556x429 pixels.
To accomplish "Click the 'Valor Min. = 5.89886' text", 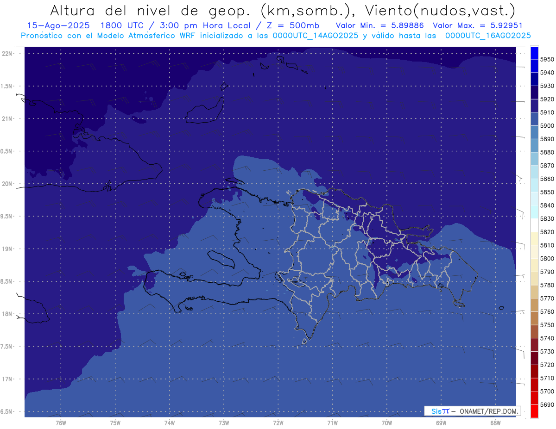I will tap(379, 26).
